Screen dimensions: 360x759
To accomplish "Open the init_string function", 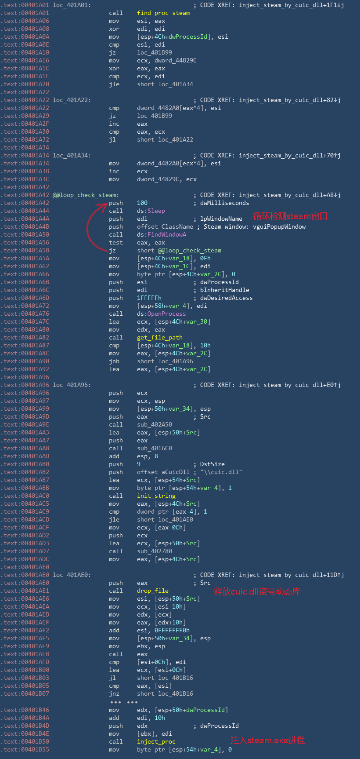I will pyautogui.click(x=156, y=496).
